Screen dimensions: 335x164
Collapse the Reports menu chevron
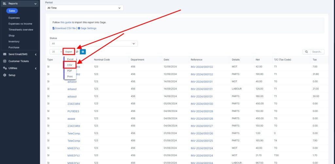click(x=35, y=4)
